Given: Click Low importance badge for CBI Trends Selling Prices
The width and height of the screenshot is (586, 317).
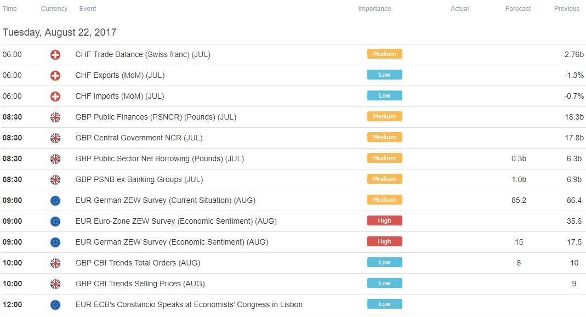Looking at the screenshot, I should pos(384,283).
